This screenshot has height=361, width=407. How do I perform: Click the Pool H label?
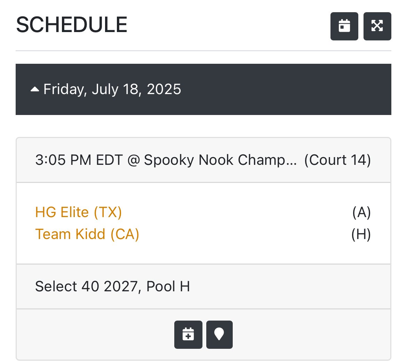click(168, 286)
